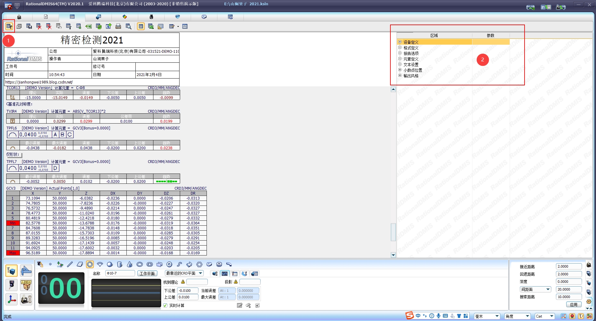Select the hexagon polygon feature tool
The image size is (596, 321).
[199, 264]
